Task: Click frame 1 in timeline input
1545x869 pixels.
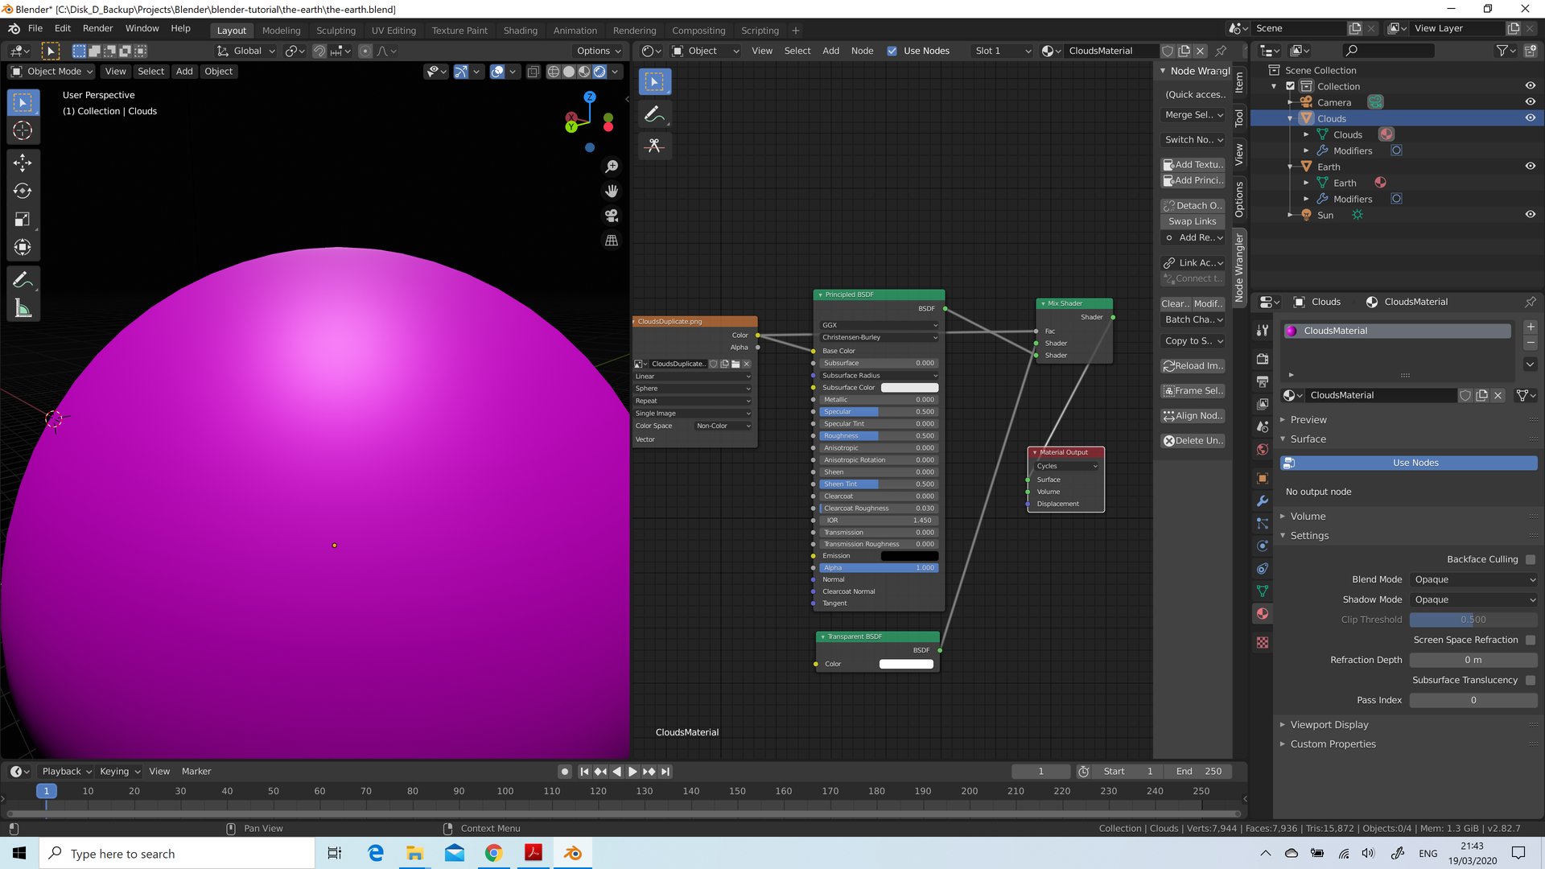Action: (1041, 772)
